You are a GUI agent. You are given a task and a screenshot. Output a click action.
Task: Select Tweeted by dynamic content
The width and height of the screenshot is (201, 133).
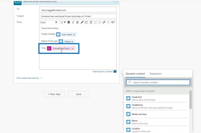pos(156,106)
